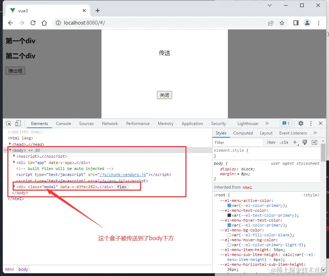Viewport: 329px width, 276px height.
Task: Show more DevTools tabs chevron
Action: click(267, 123)
